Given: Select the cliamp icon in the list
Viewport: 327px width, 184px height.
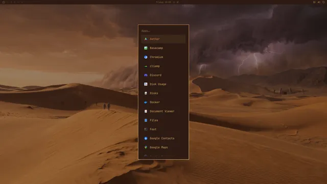Looking at the screenshot, I should (146, 66).
